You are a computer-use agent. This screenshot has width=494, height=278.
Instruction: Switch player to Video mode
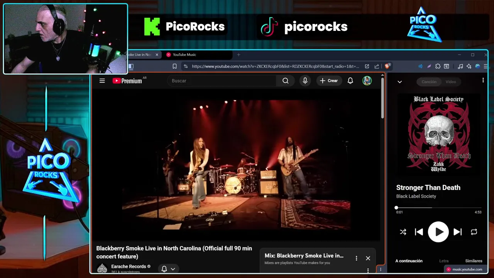[x=451, y=82]
